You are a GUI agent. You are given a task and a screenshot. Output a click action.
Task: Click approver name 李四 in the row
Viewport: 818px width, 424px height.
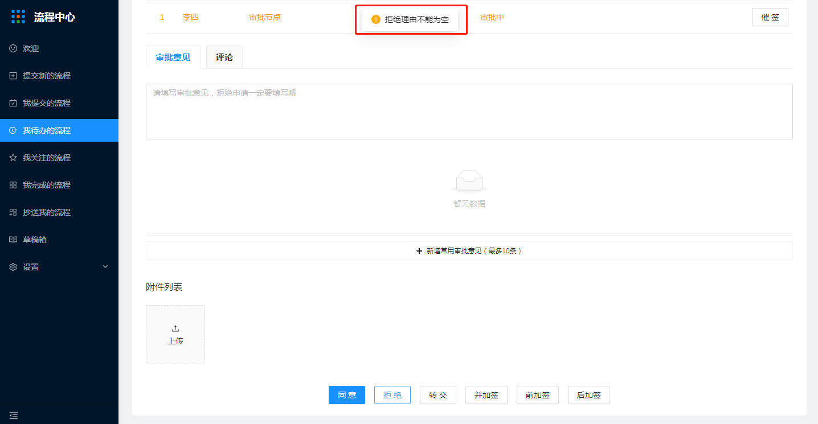coord(191,17)
